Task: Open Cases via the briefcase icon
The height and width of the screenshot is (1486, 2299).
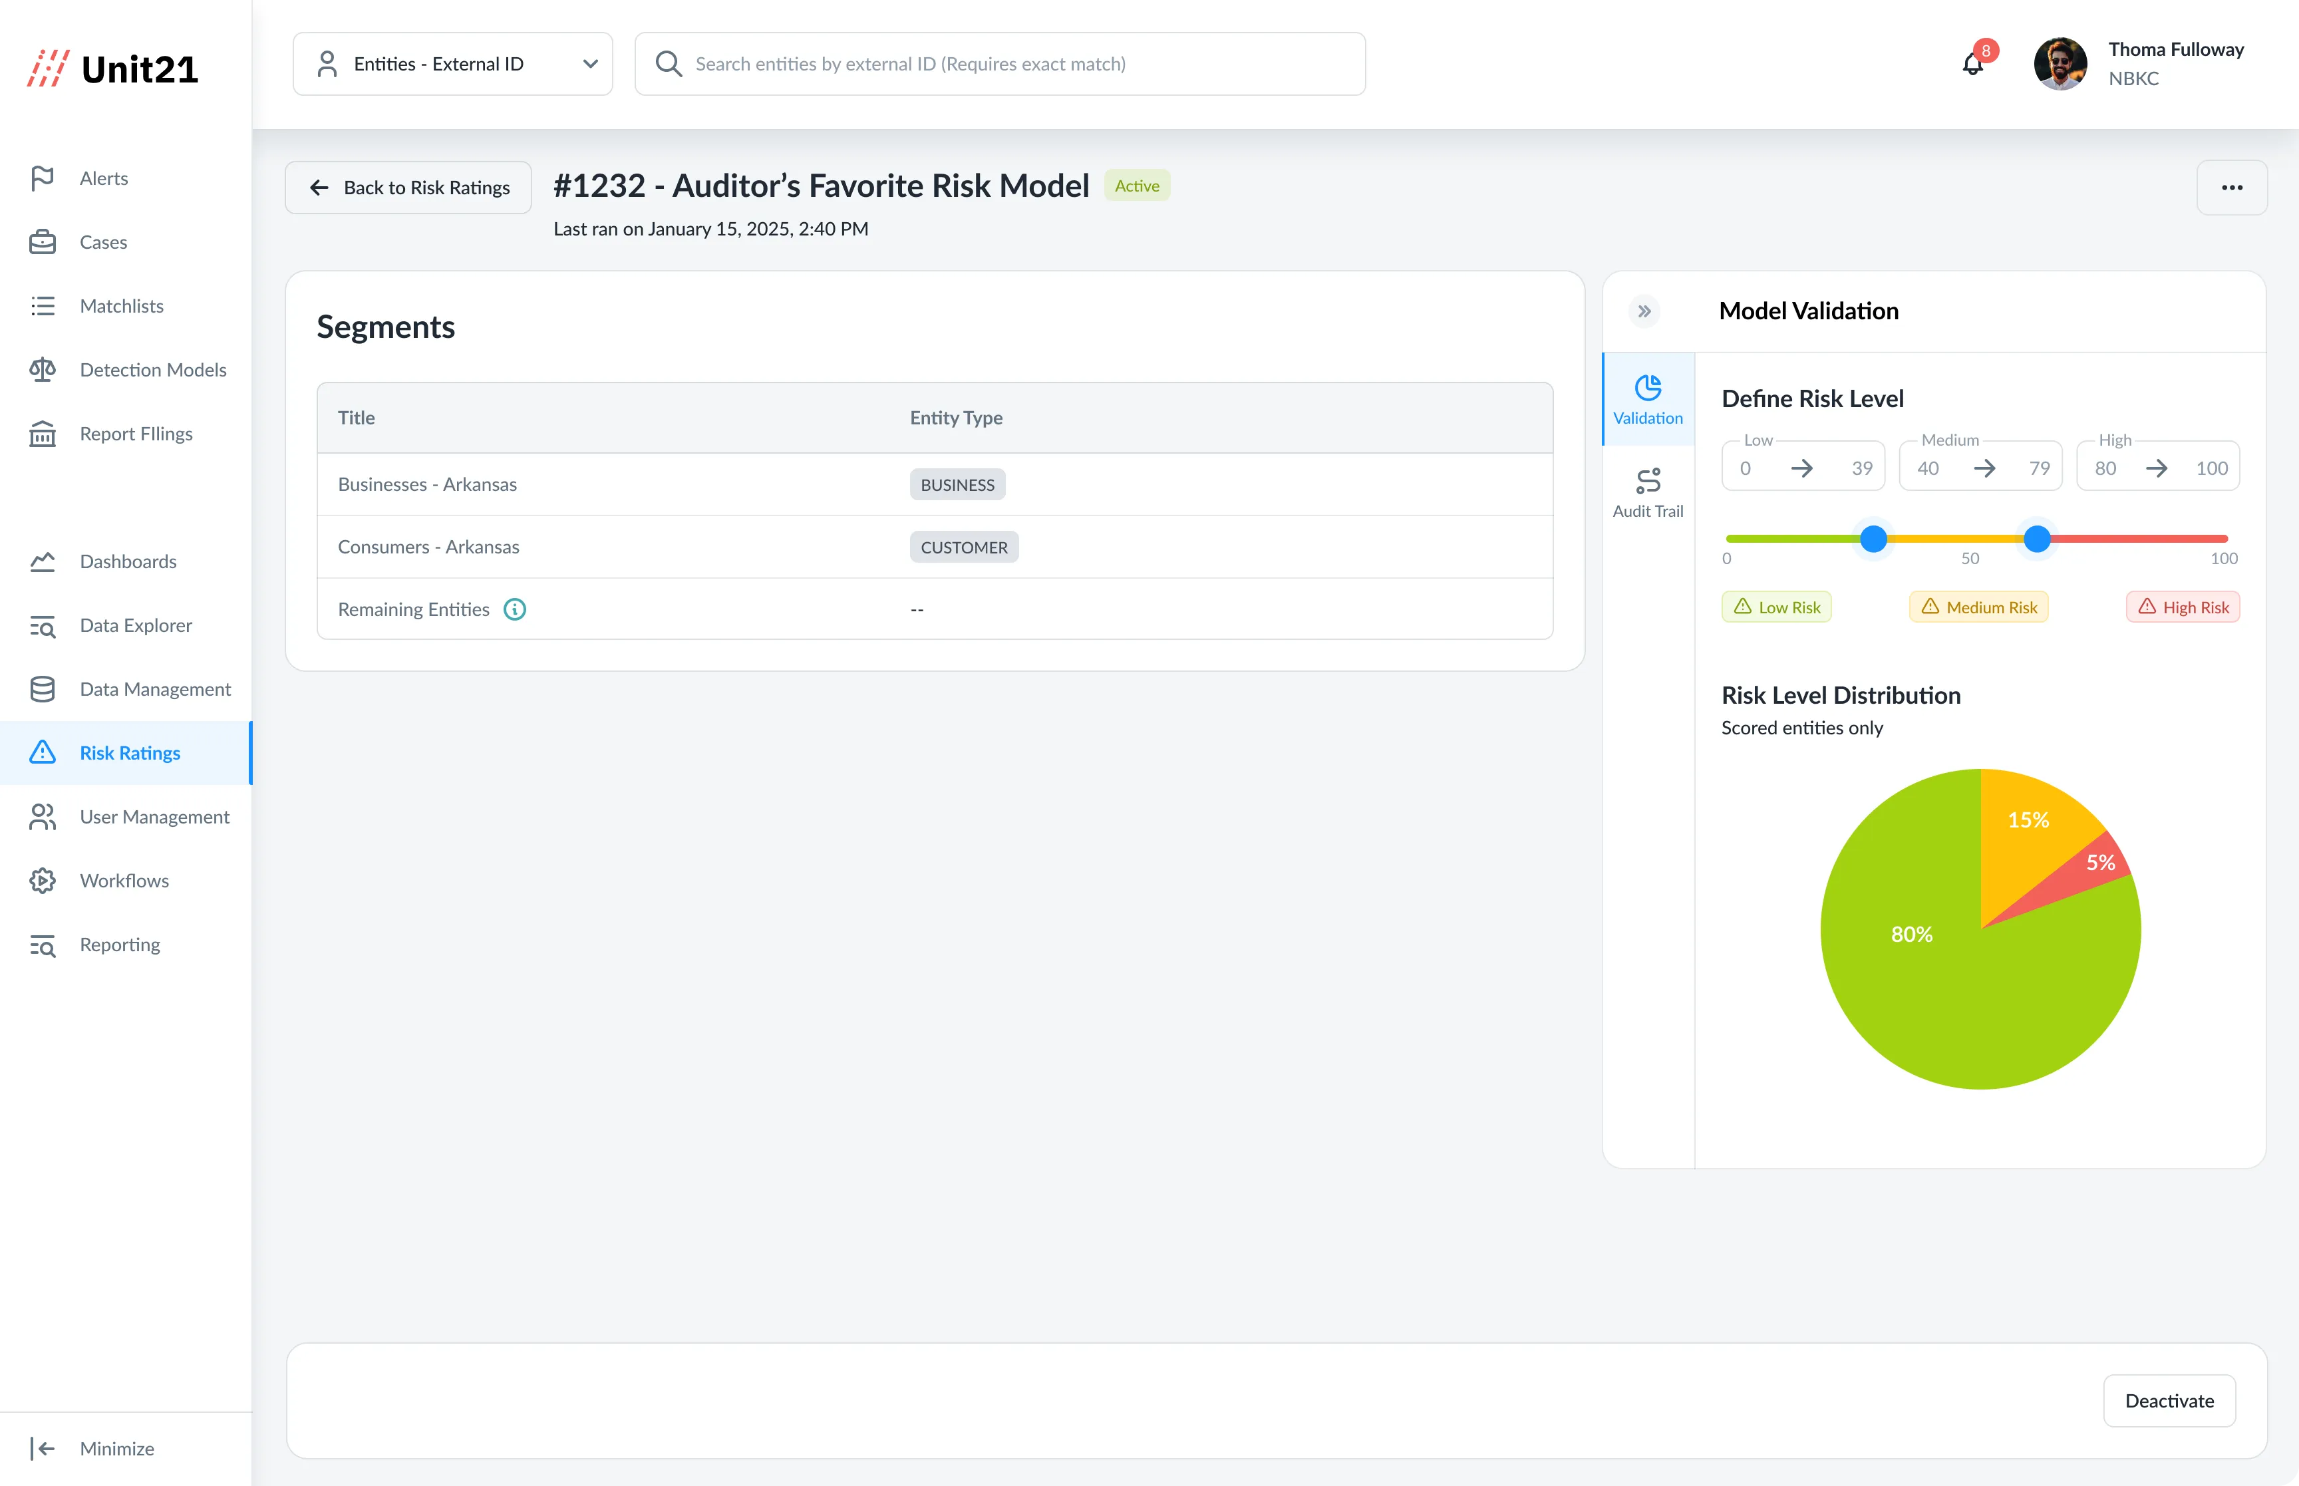Action: point(43,242)
